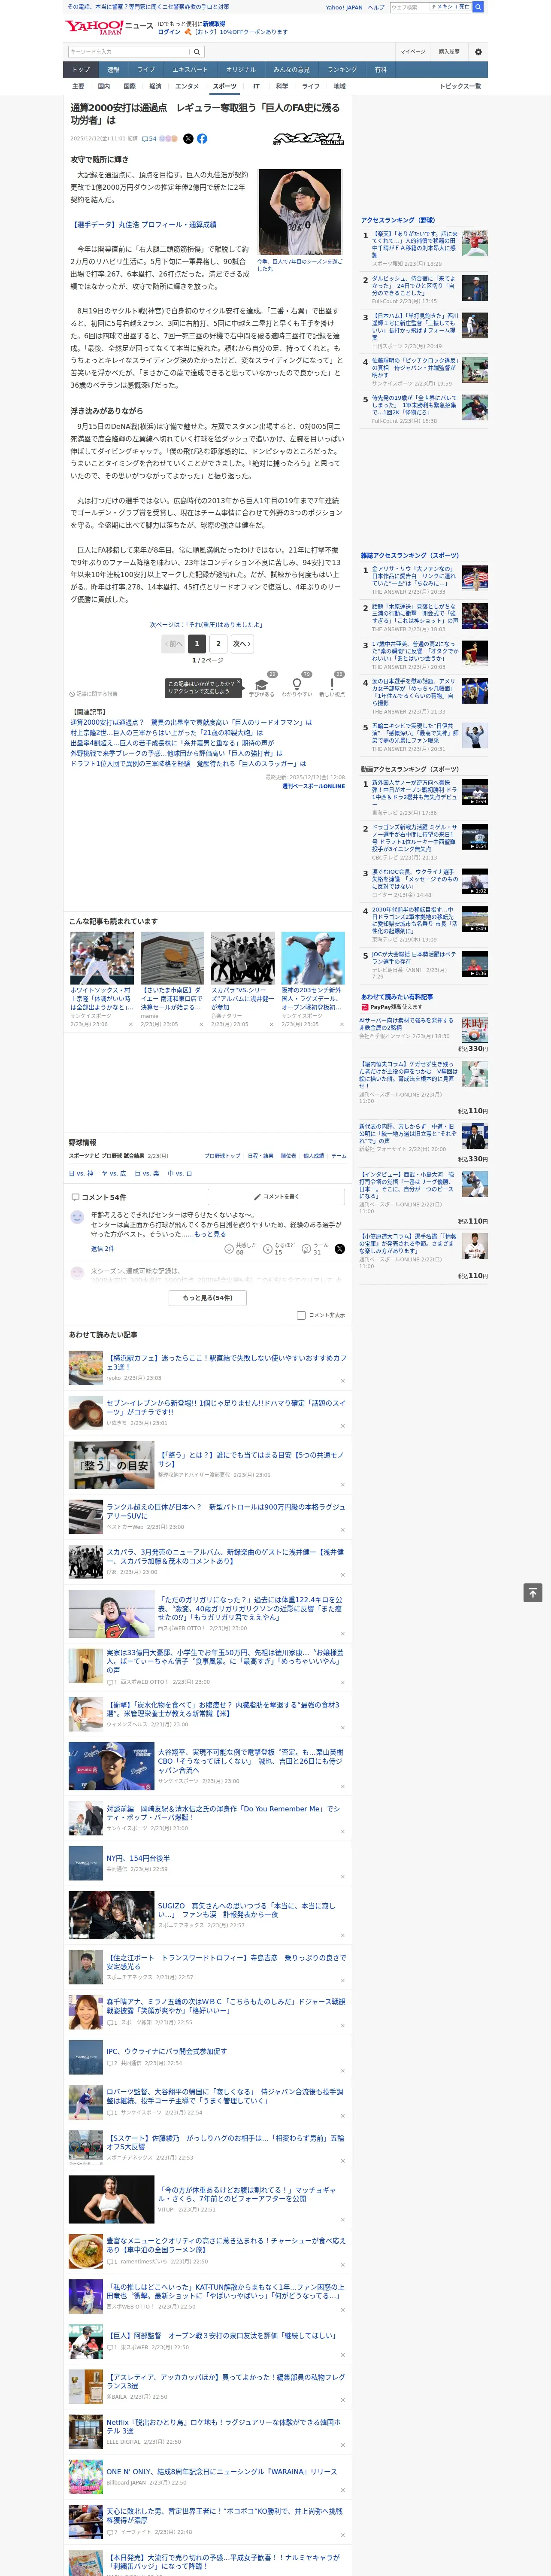Viewport: 551px width, 2576px height.
Task: Select the エキスパート navigation tab
Action: point(190,70)
